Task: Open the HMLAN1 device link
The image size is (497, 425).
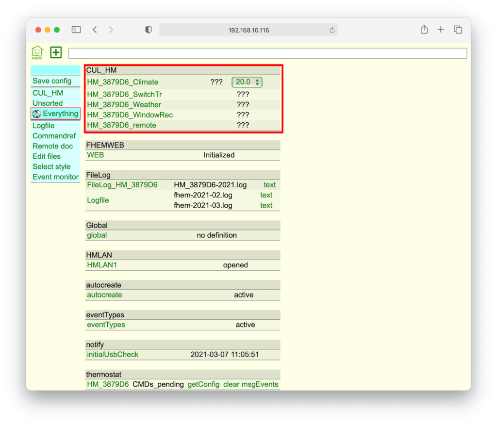Action: point(102,265)
